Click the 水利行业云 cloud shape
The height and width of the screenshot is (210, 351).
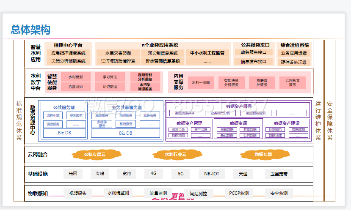(x=177, y=155)
